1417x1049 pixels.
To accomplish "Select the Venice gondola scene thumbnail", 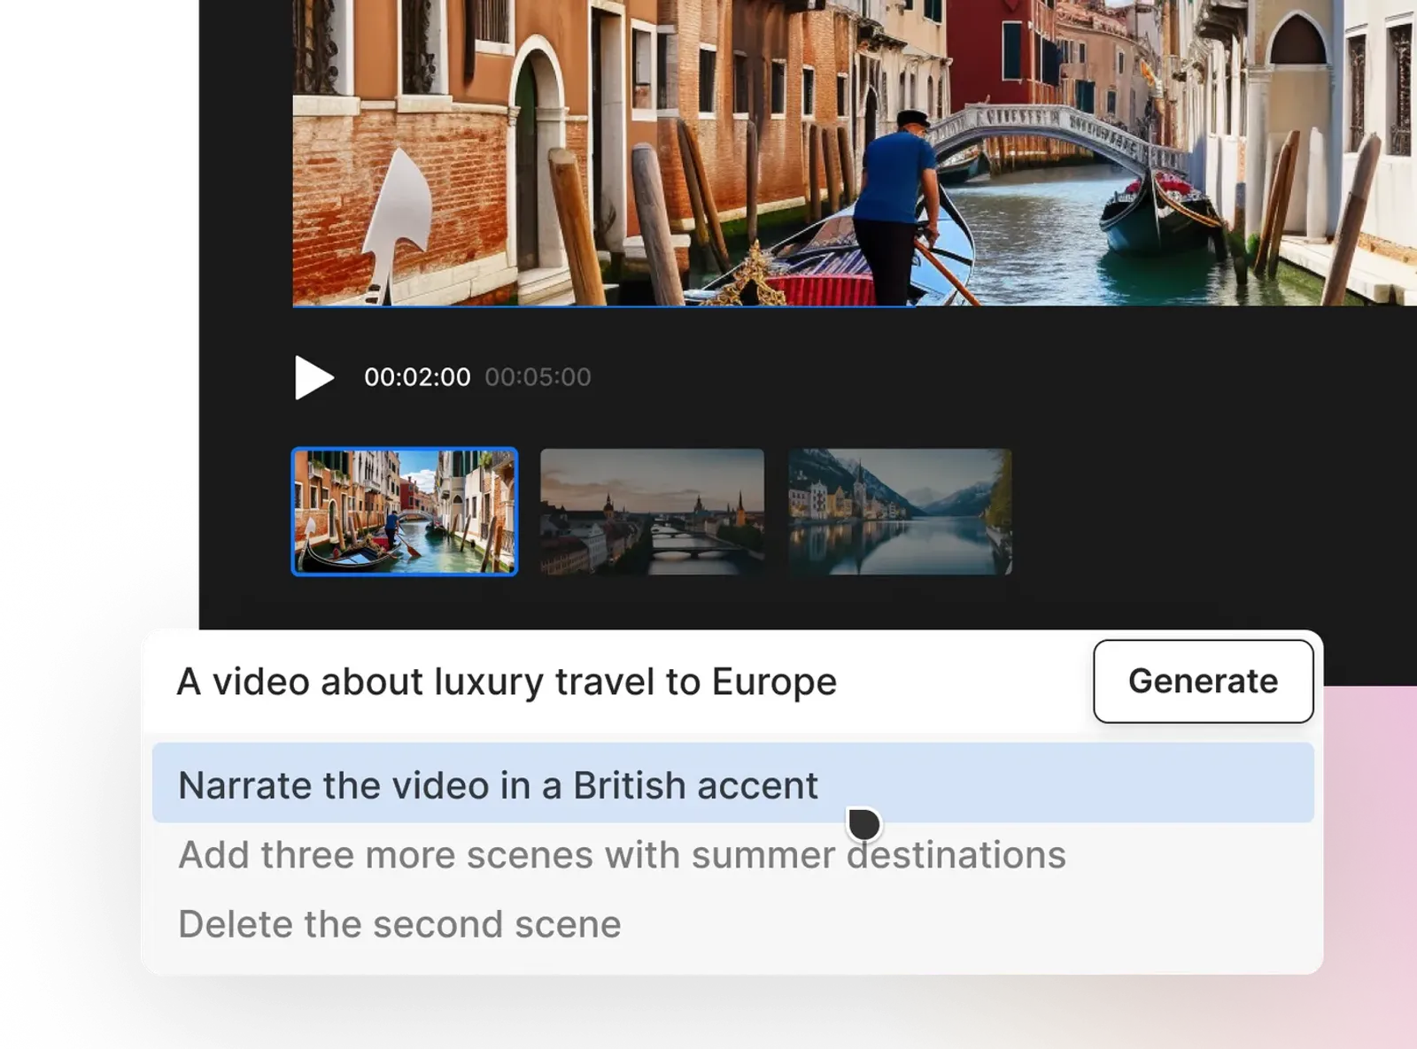I will tap(404, 512).
